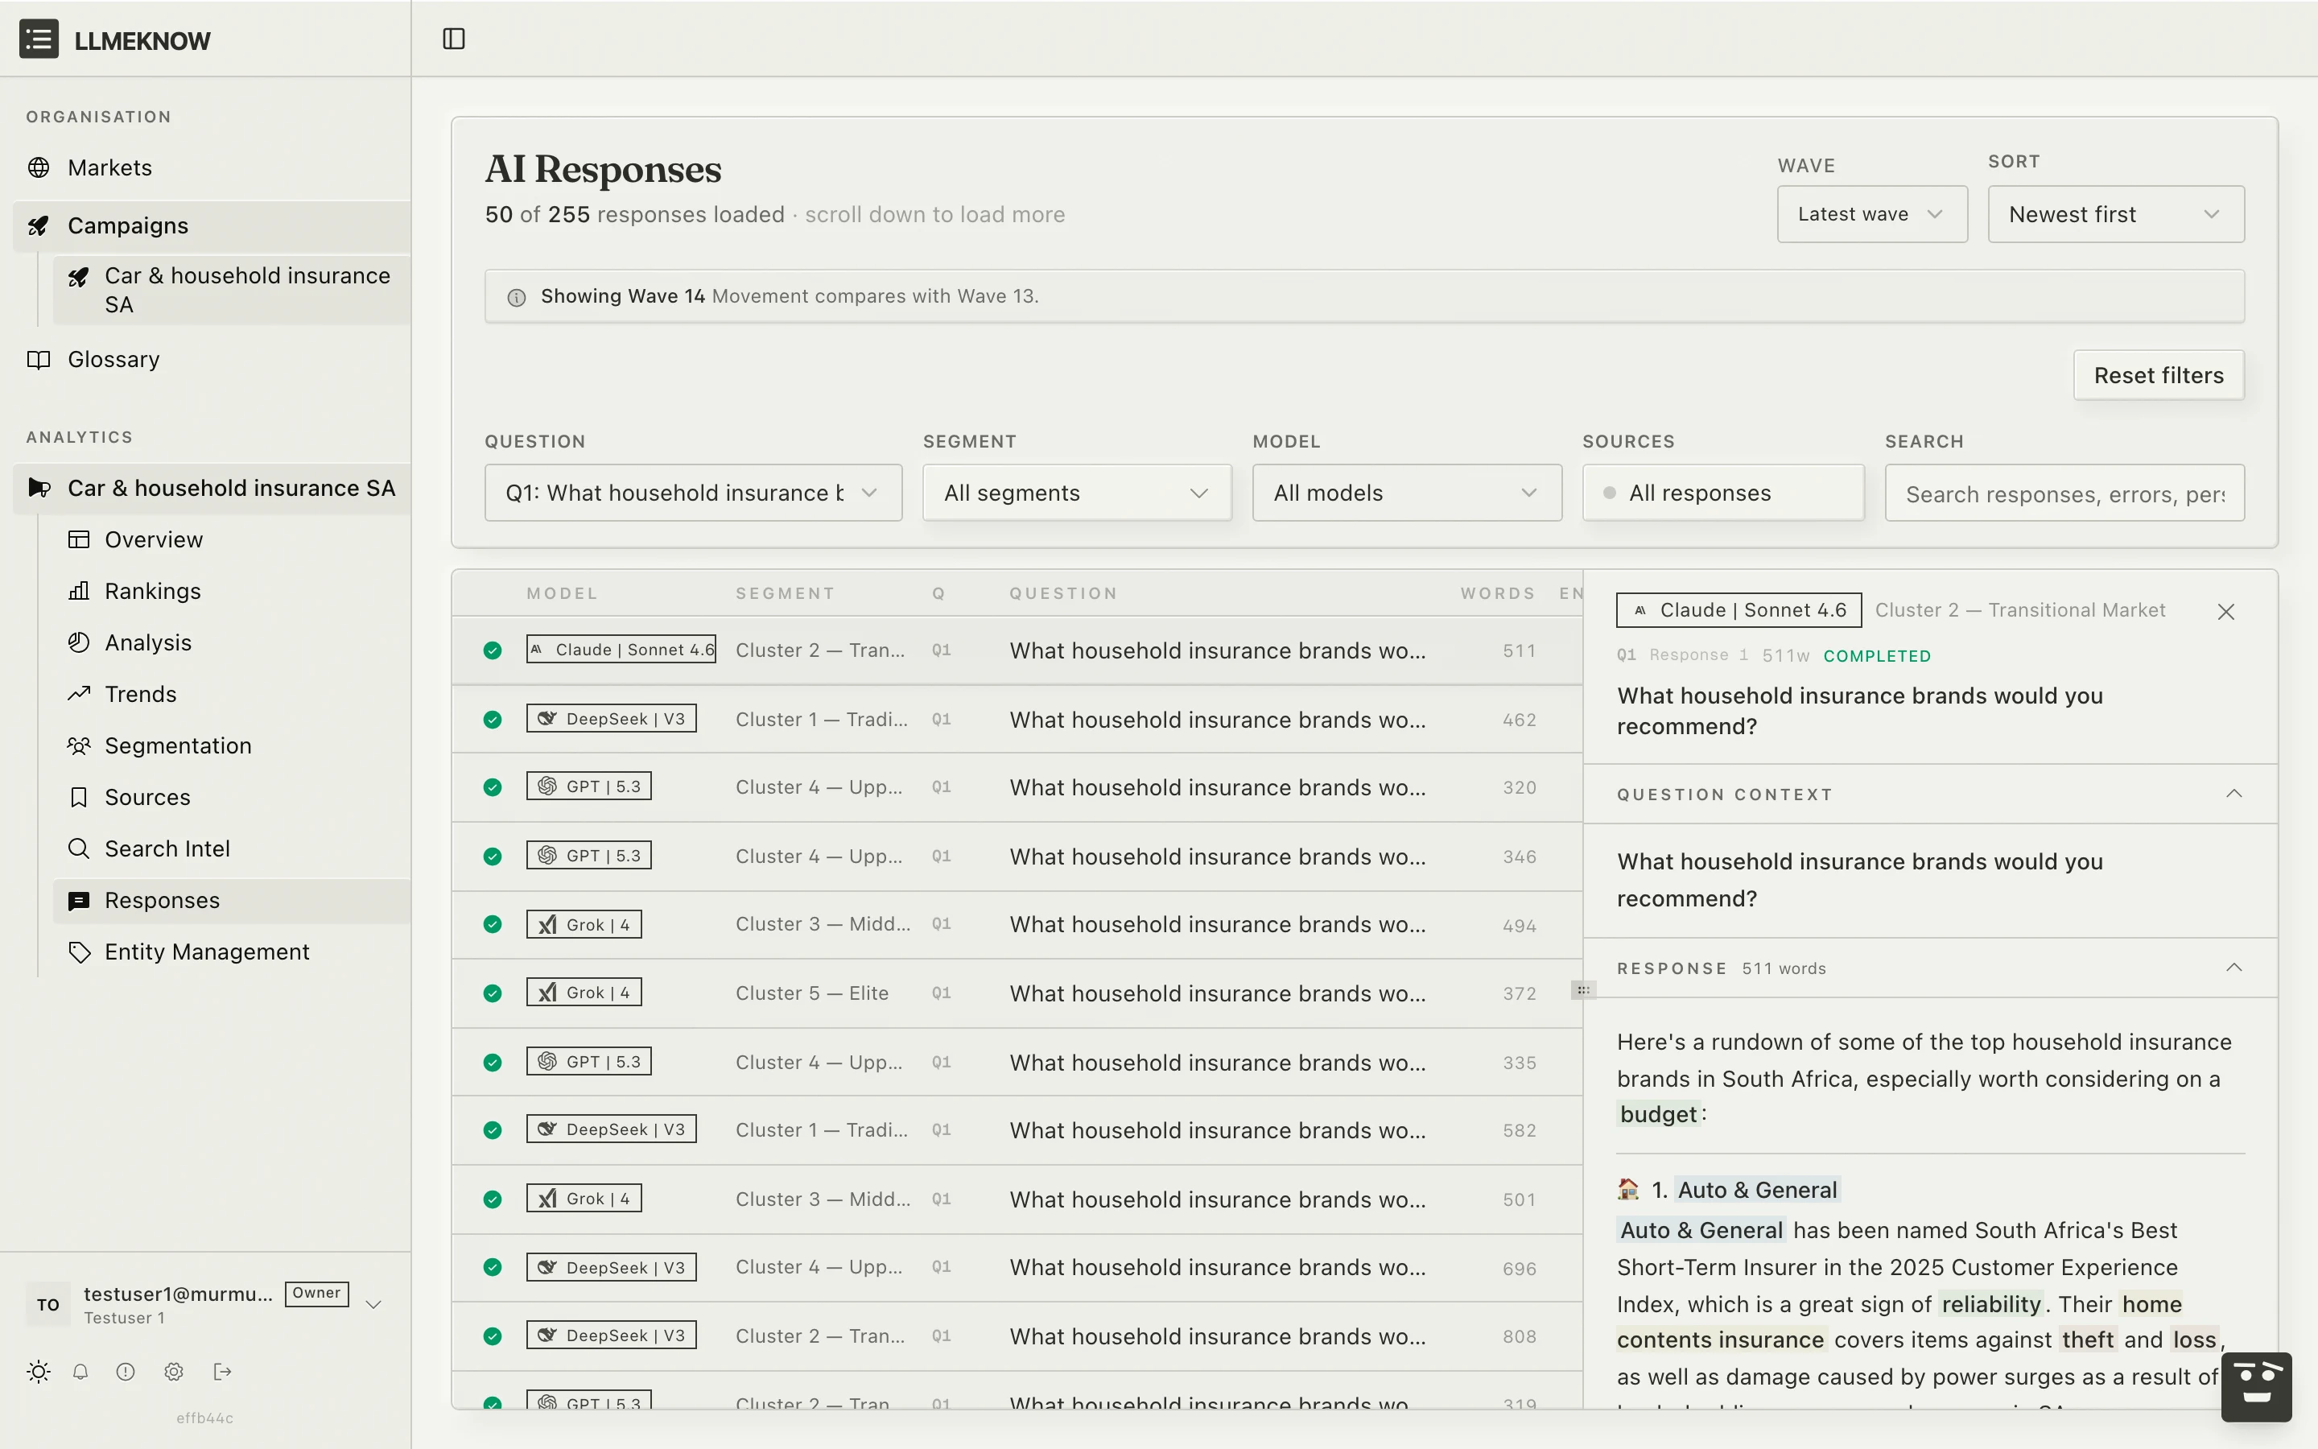2318x1449 pixels.
Task: Collapse the Question Context section
Action: point(2233,794)
